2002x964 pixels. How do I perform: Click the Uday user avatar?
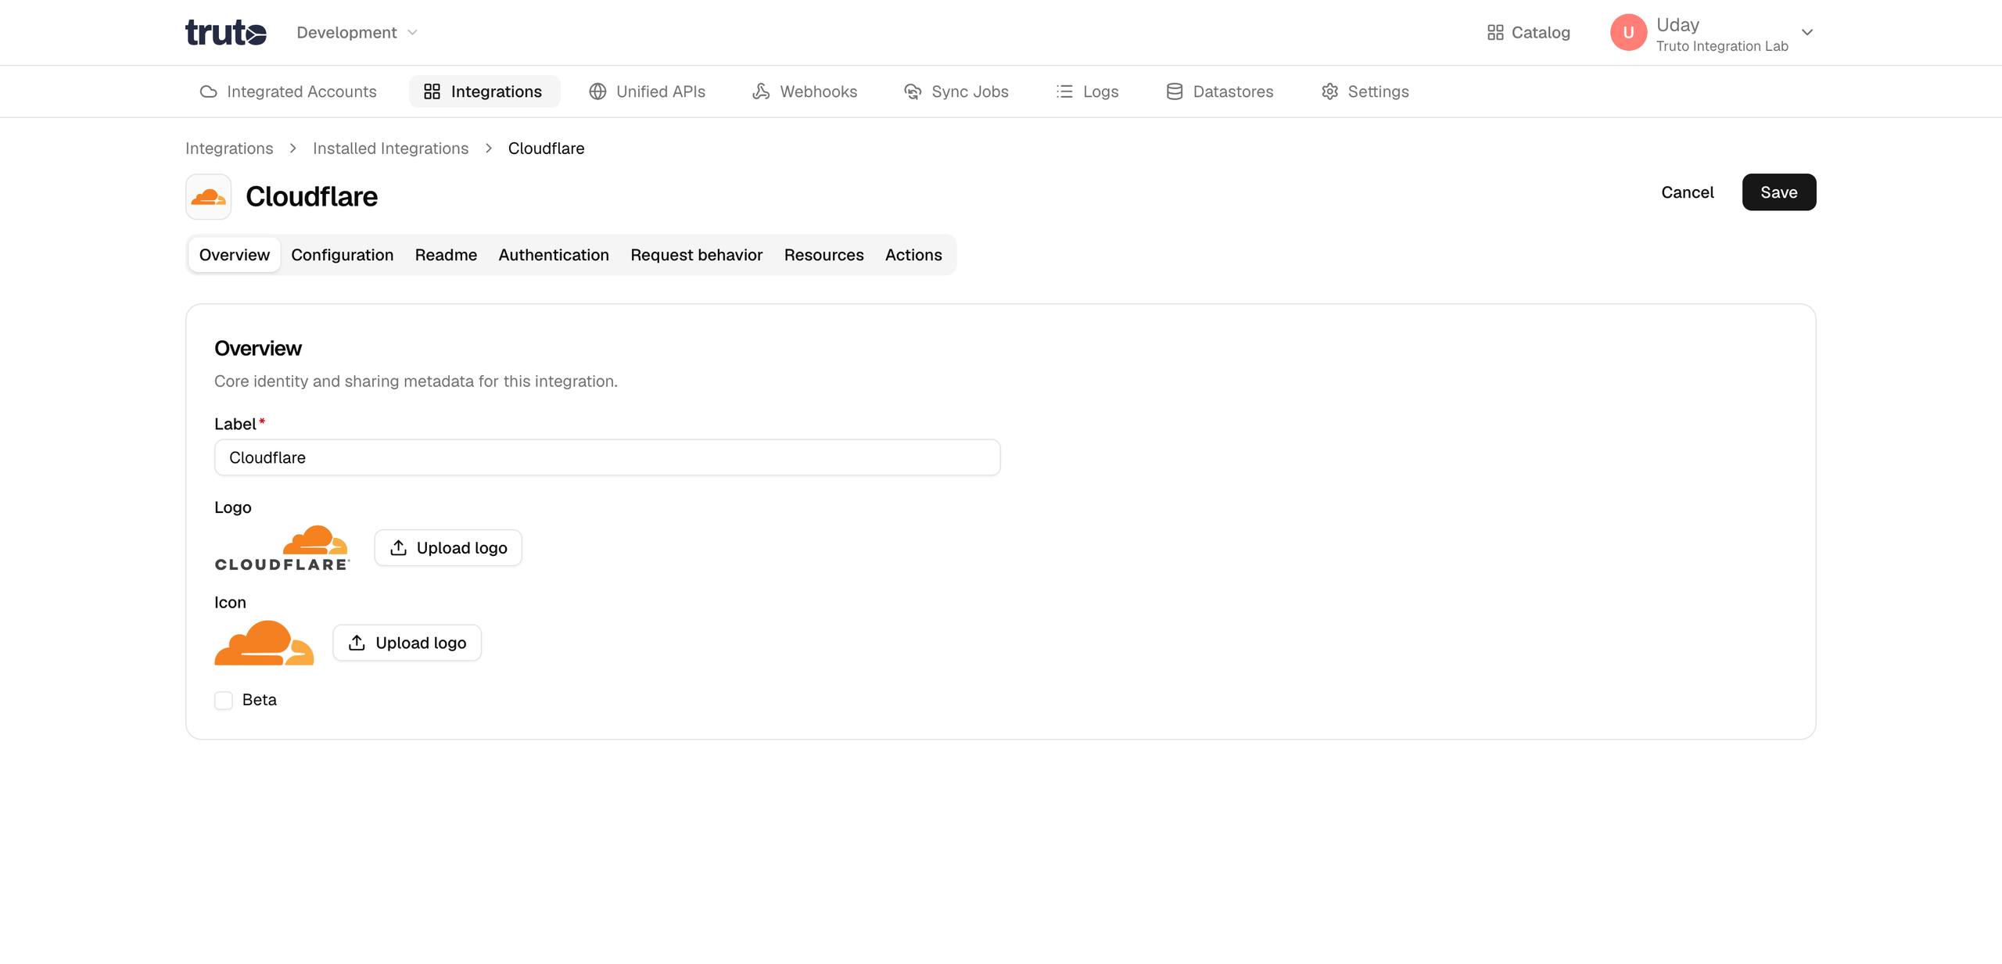point(1628,32)
